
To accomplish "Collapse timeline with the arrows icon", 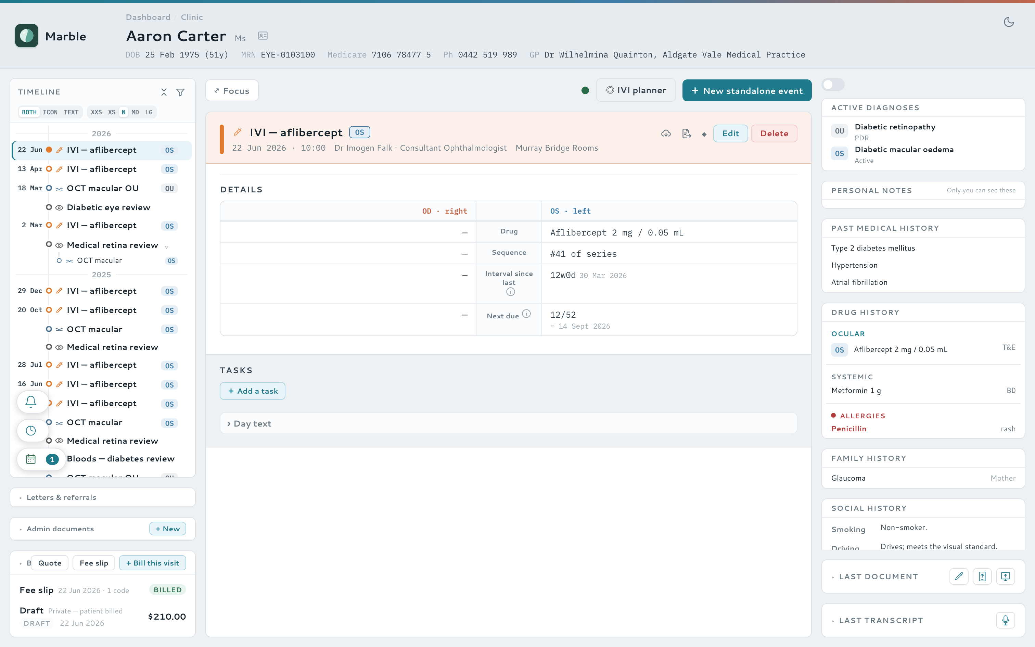I will click(x=164, y=92).
